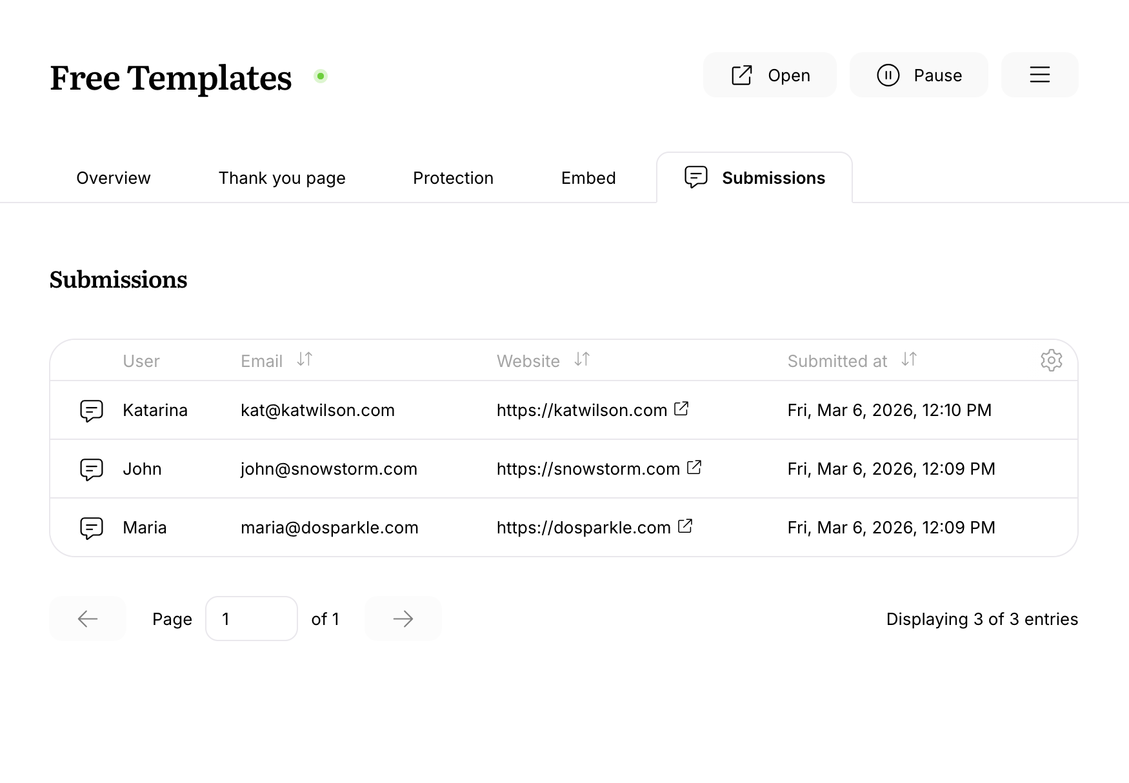This screenshot has width=1129, height=783.
Task: Click the comment bubble icon on John's row
Action: tap(92, 469)
